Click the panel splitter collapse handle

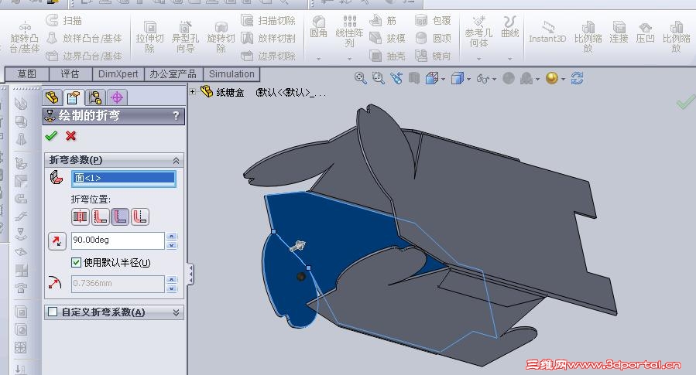[190, 274]
